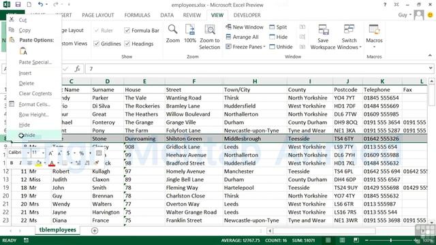Click Increase Font Size icon in mini toolbar
The width and height of the screenshot is (436, 245).
click(x=50, y=153)
